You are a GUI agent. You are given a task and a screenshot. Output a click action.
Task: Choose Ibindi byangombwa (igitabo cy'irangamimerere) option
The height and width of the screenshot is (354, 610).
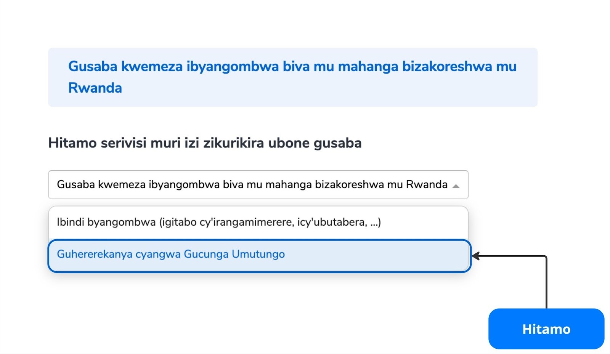(x=258, y=222)
